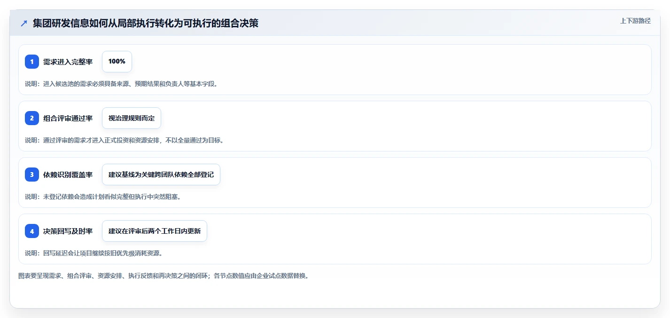Click the 组合评审通过率 label
Screen dimensions: 670x318
pyautogui.click(x=68, y=118)
